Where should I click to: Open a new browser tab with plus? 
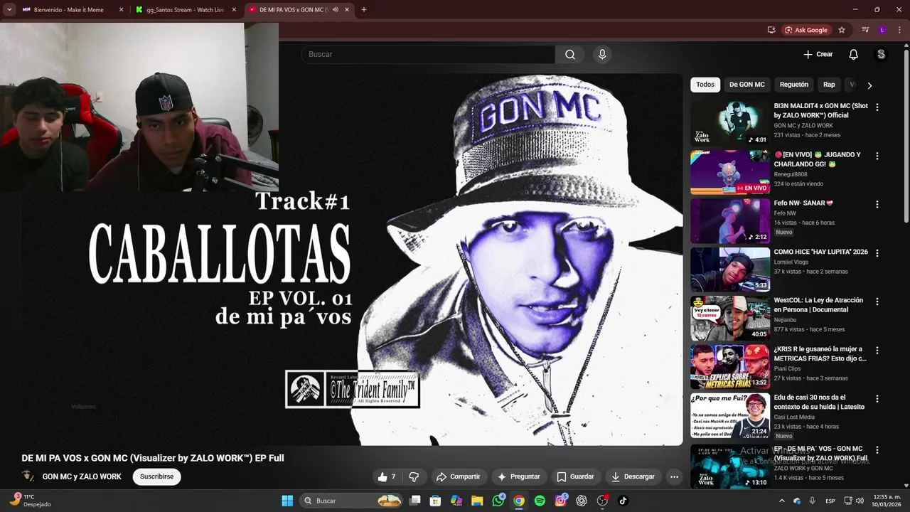363,10
